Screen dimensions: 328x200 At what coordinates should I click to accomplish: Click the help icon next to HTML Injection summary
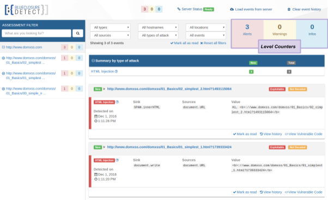[x=116, y=71]
